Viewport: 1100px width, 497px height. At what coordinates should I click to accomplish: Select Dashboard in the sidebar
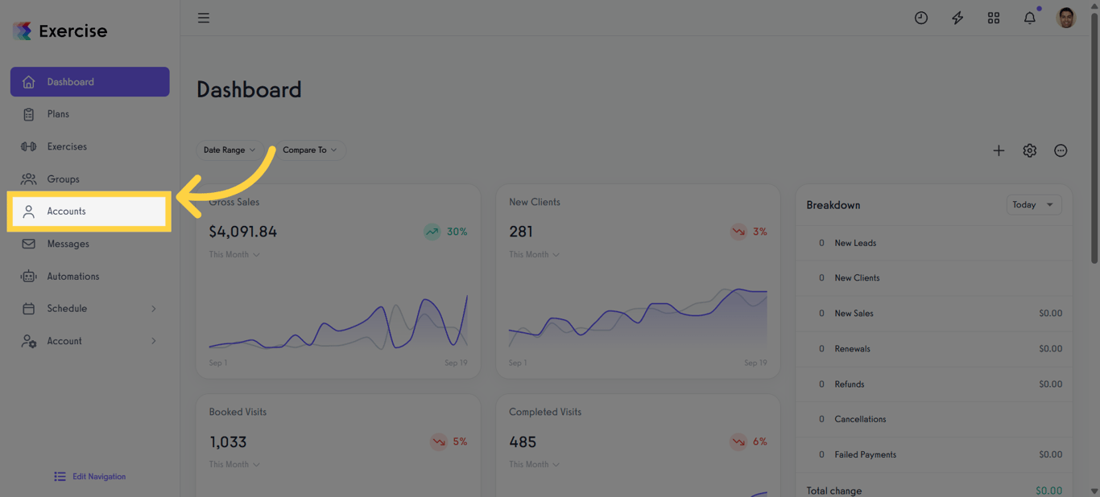tap(71, 81)
